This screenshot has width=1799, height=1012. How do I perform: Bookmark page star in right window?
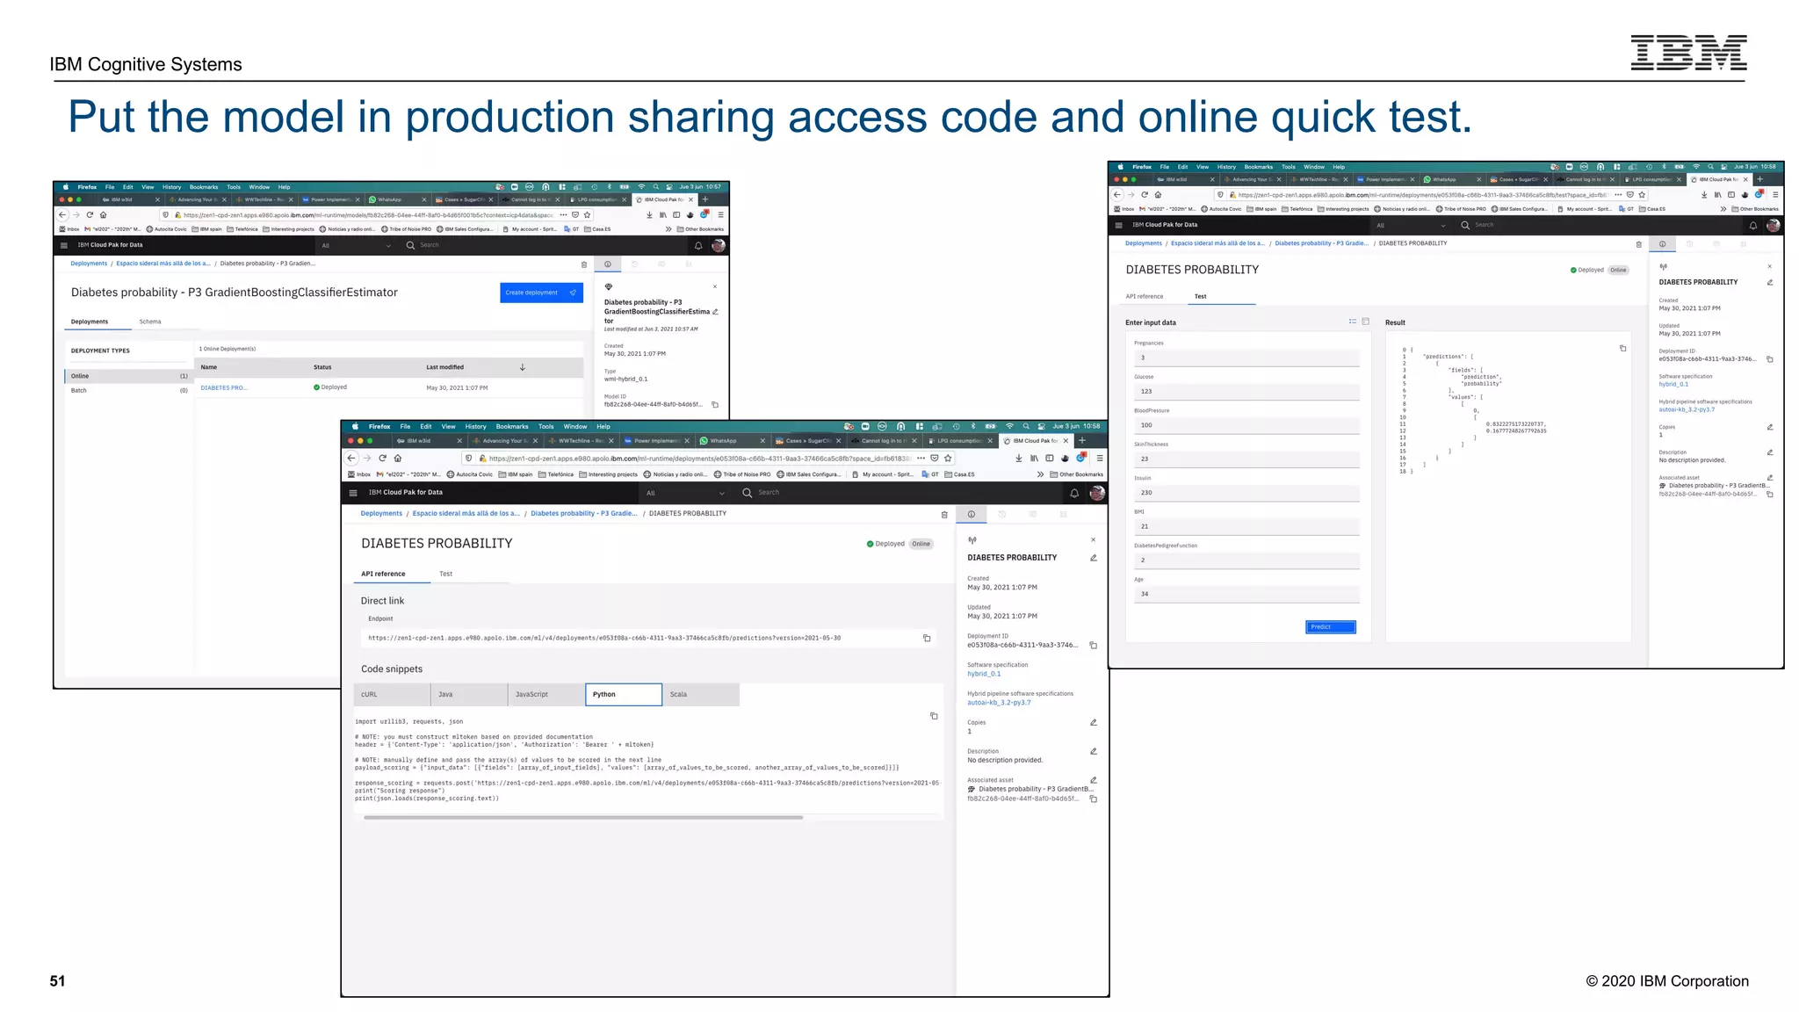pos(1642,195)
